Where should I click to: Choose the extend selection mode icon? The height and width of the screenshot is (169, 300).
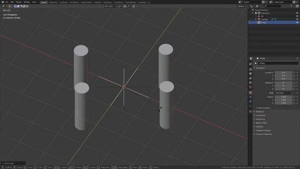[18, 6]
